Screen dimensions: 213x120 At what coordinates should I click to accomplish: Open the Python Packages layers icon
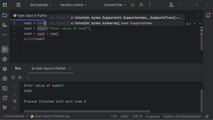(x=5, y=69)
